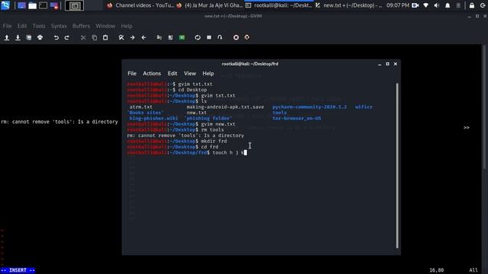
Task: Click the Paste clipboard icon in GVIM toolbar
Action: coord(105,37)
